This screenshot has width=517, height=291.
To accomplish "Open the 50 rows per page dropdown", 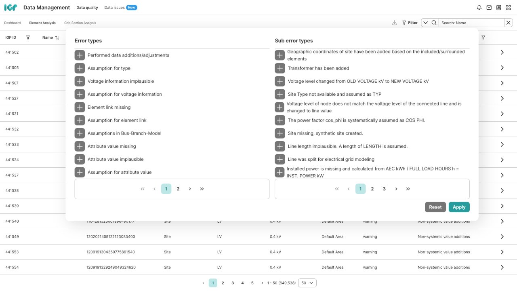I will point(307,283).
